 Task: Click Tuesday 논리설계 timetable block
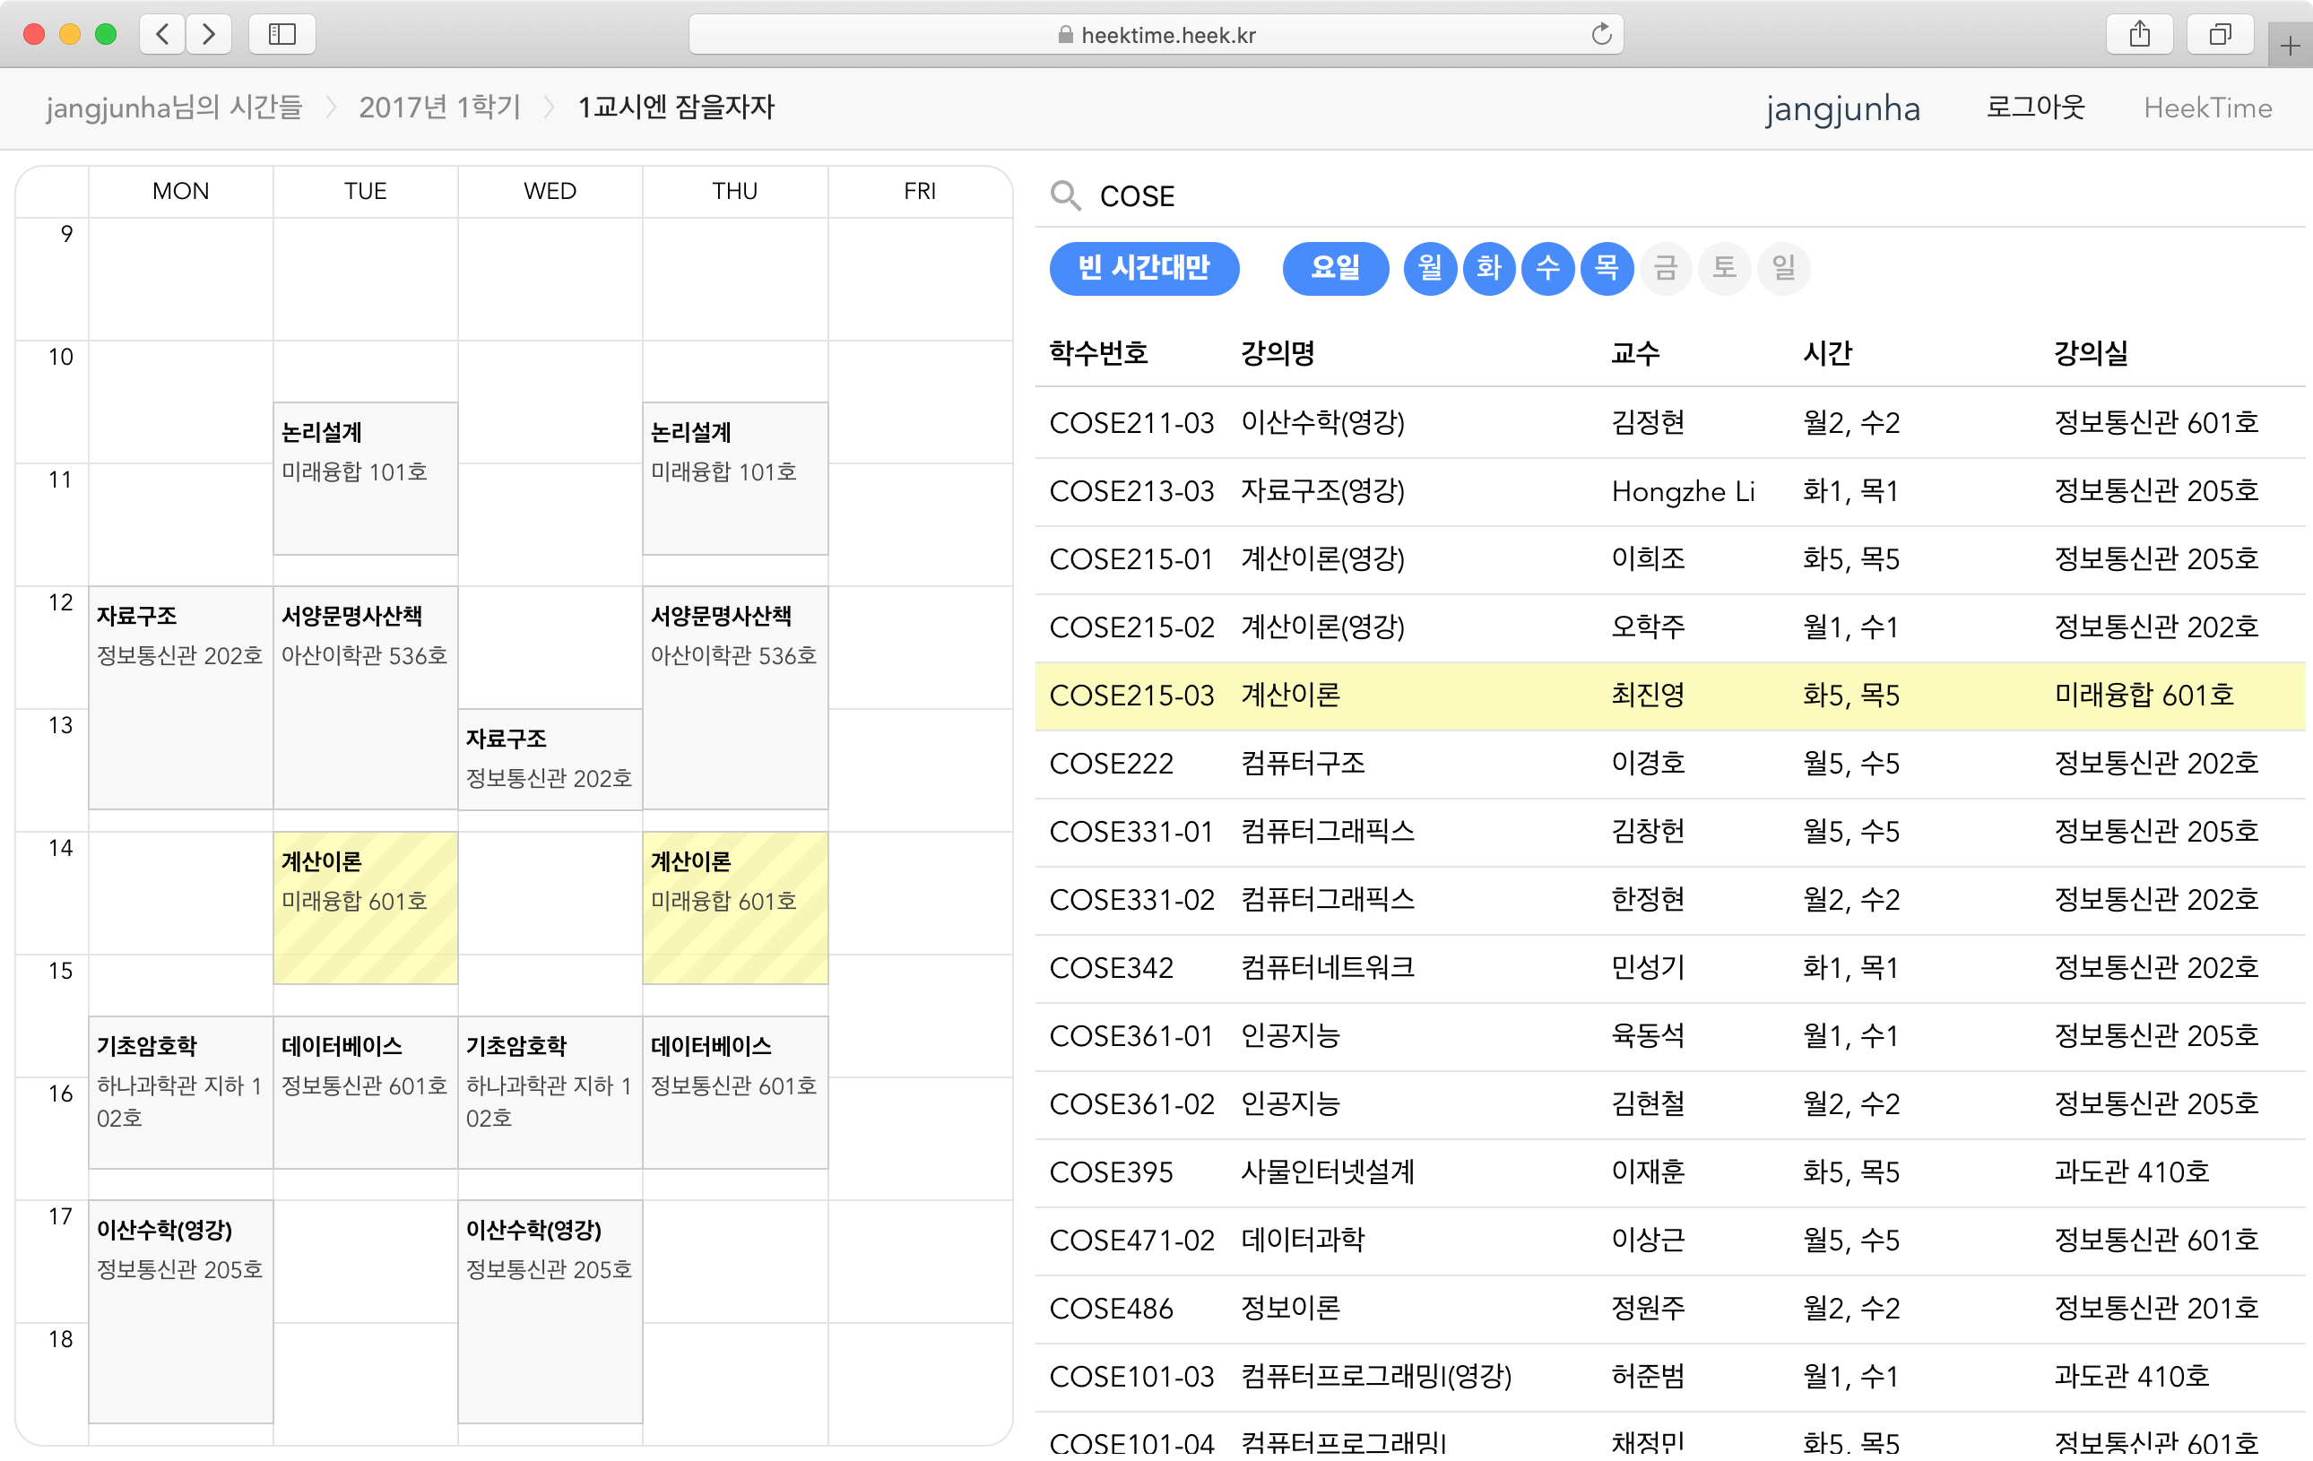365,479
